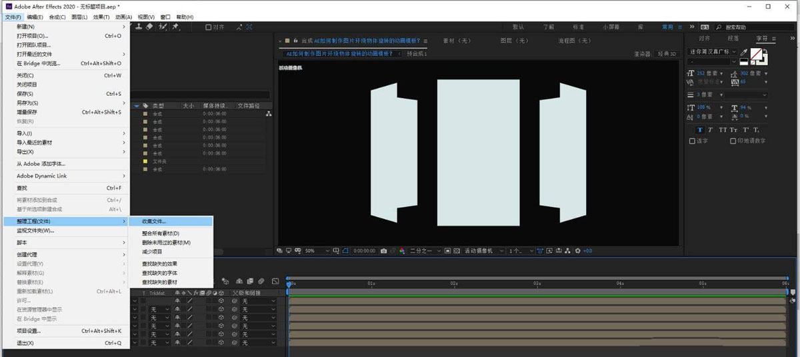Select the Eraser tool in toolbar
This screenshot has width=800, height=357.
point(149,27)
